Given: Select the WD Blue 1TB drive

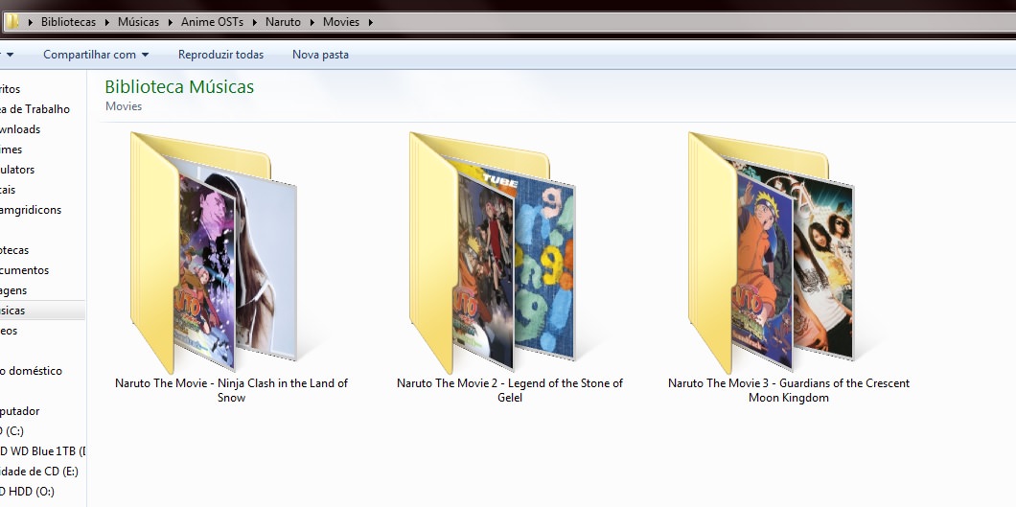Looking at the screenshot, I should tap(43, 450).
